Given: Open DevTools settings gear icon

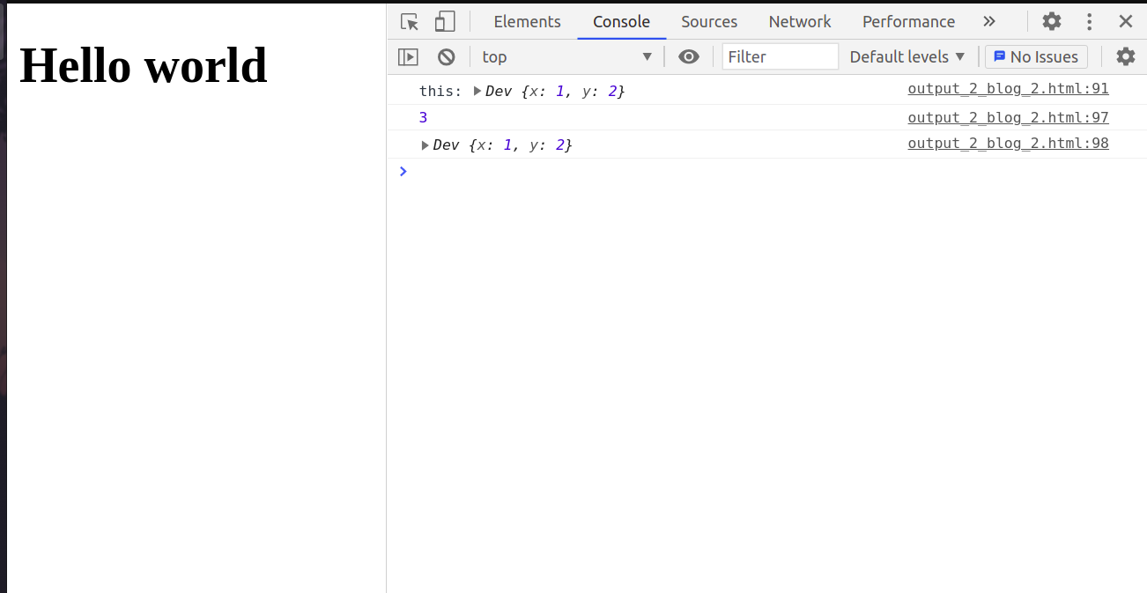Looking at the screenshot, I should coord(1052,22).
